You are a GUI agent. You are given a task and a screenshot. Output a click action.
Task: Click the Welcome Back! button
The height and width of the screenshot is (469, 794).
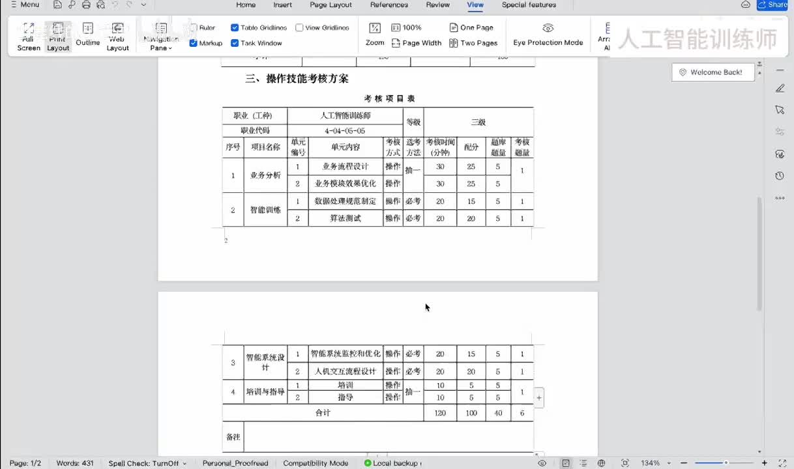713,72
